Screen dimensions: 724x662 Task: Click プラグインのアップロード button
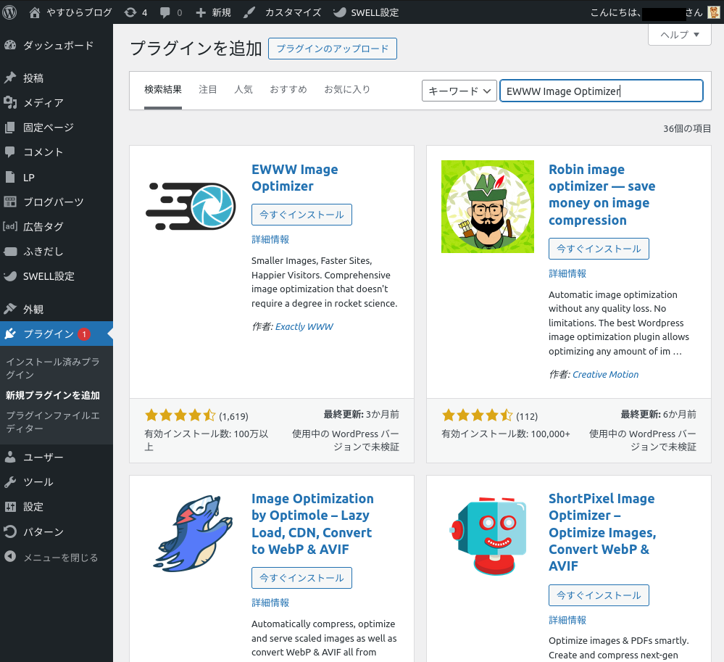(x=332, y=49)
